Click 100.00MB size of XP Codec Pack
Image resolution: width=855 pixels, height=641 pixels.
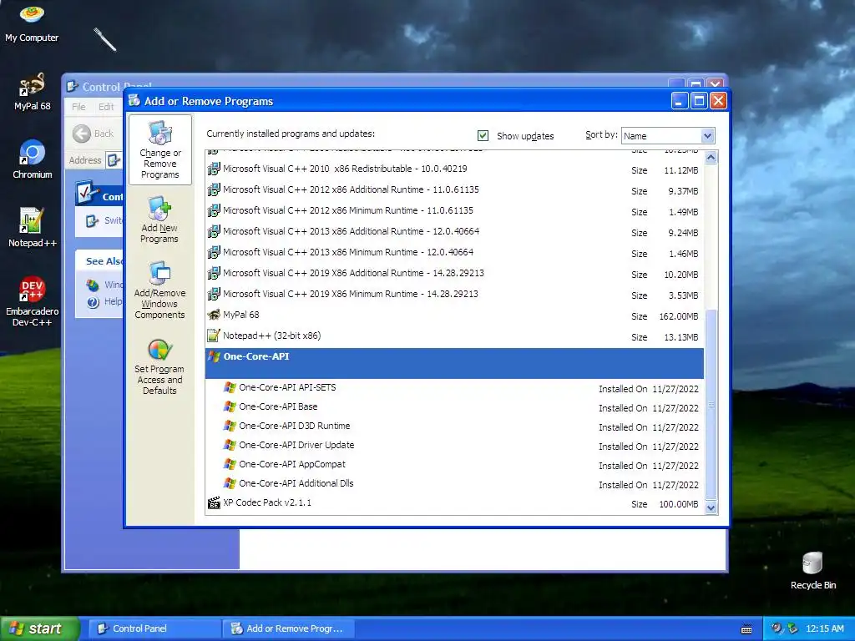pyautogui.click(x=678, y=505)
